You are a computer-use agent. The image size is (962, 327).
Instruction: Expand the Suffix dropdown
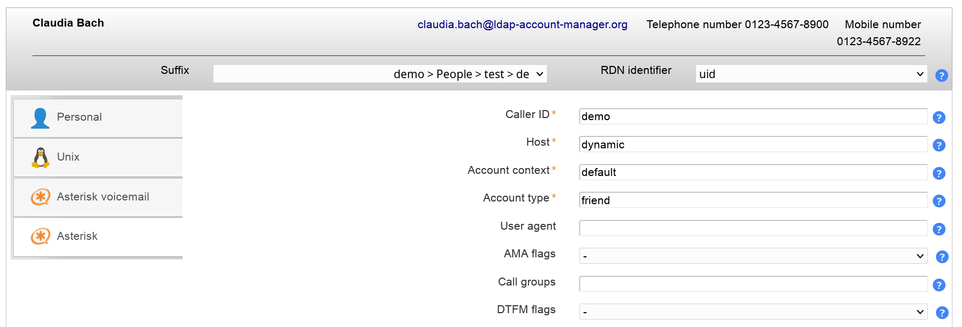coord(380,74)
